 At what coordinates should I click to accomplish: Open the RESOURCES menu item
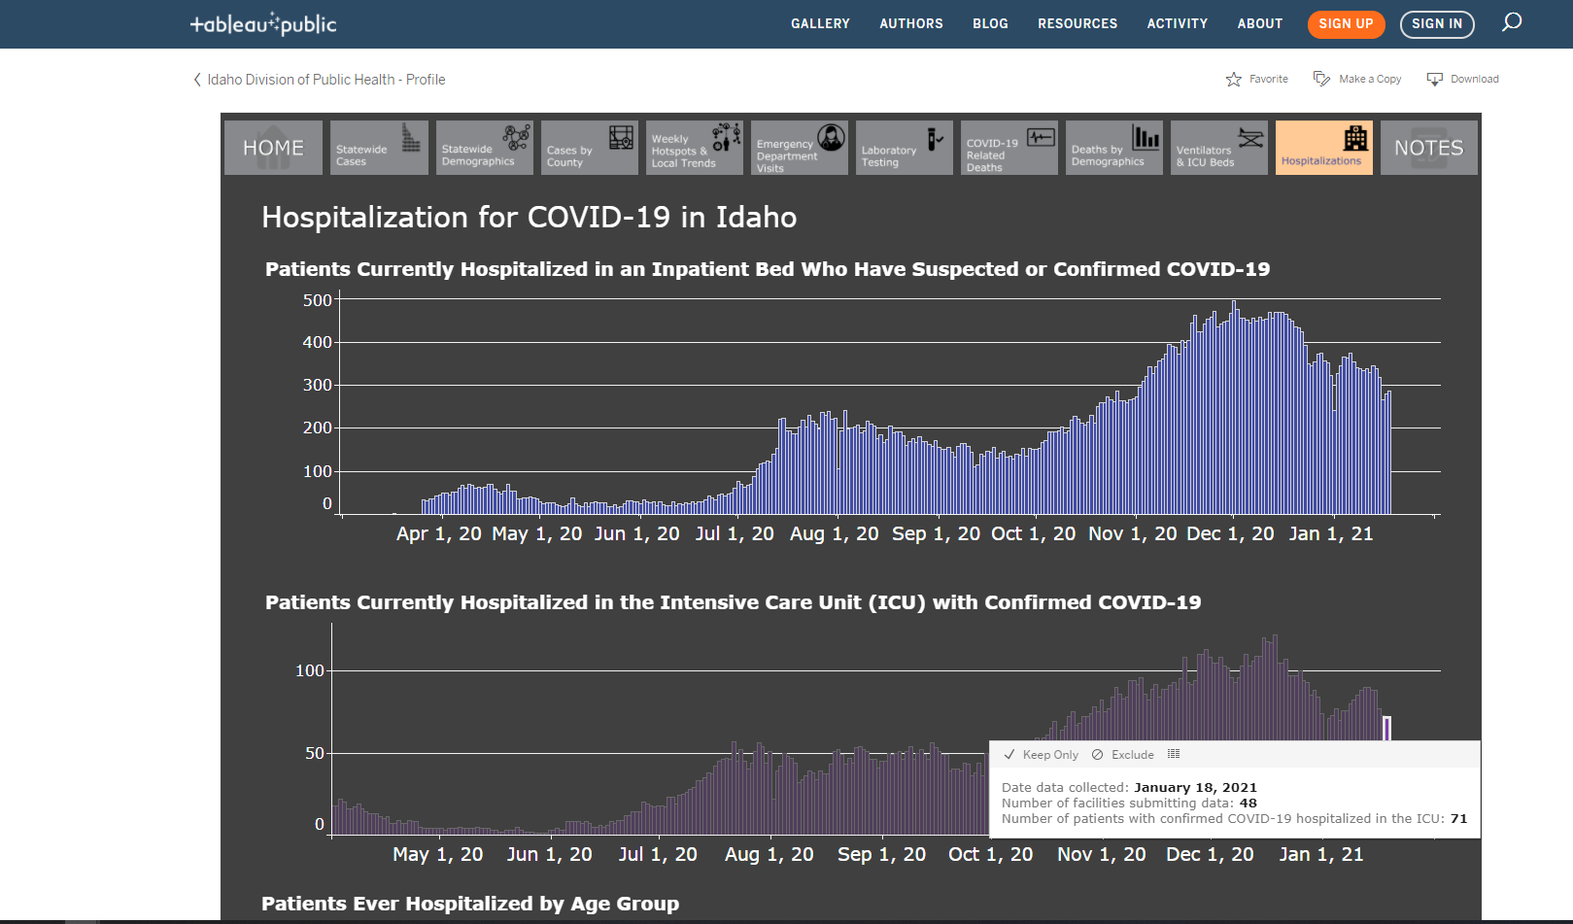[x=1077, y=23]
